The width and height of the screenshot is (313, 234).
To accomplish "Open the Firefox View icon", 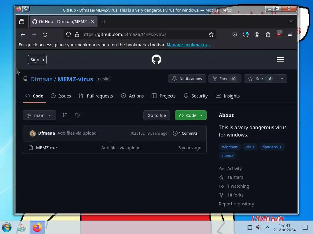I will pyautogui.click(x=22, y=22).
